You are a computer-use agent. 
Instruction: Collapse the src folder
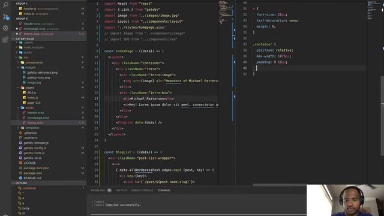click(x=17, y=58)
